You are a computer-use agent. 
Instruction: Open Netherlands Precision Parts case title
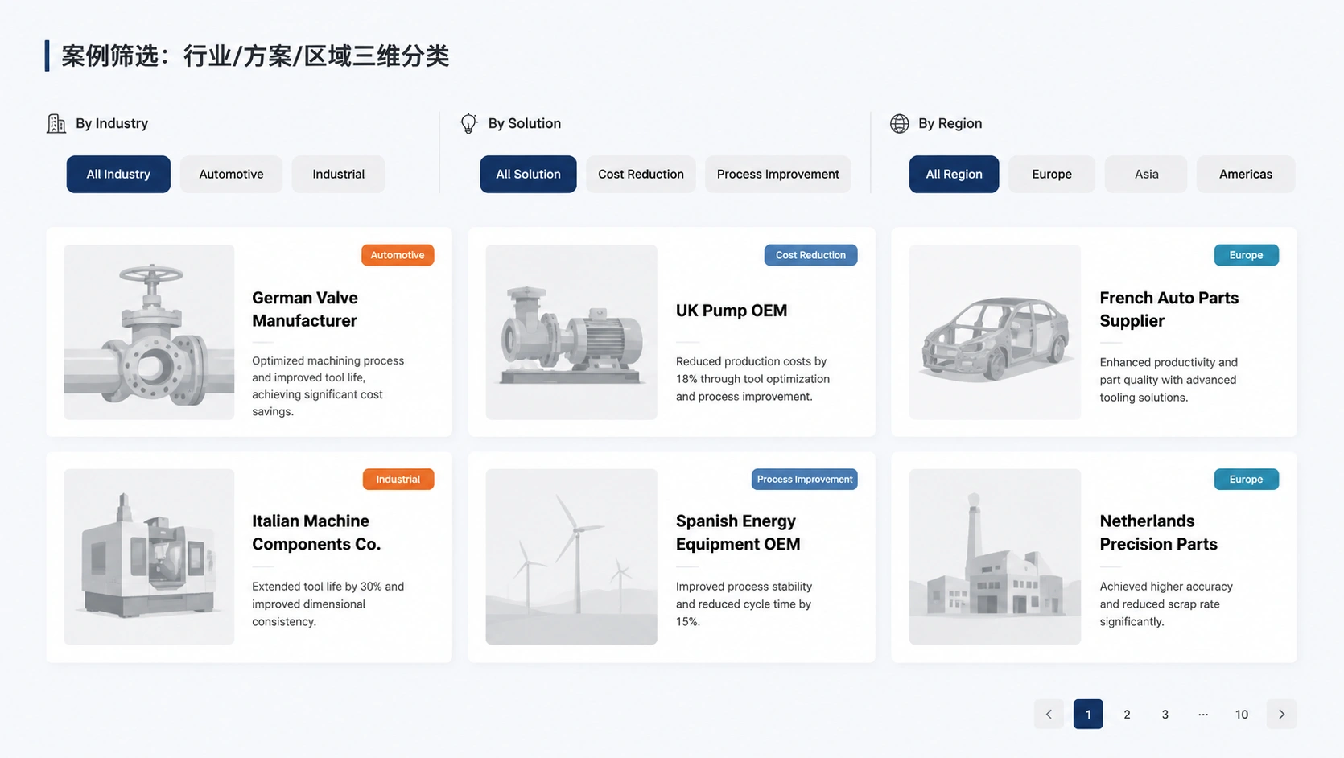[x=1159, y=533]
